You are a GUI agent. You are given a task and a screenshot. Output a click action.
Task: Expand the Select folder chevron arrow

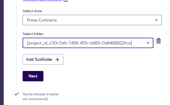click(148, 43)
